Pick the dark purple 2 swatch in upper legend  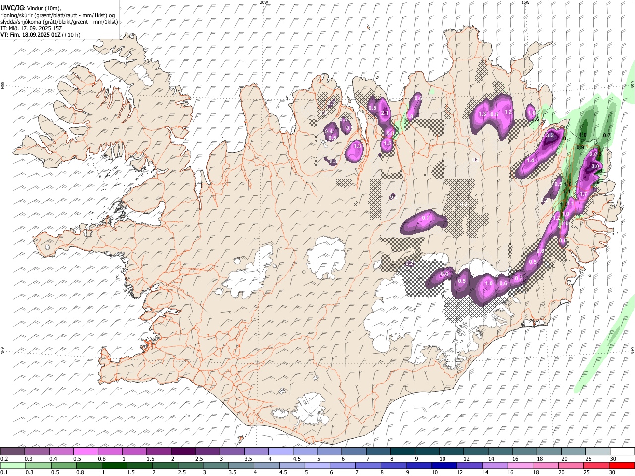click(183, 452)
